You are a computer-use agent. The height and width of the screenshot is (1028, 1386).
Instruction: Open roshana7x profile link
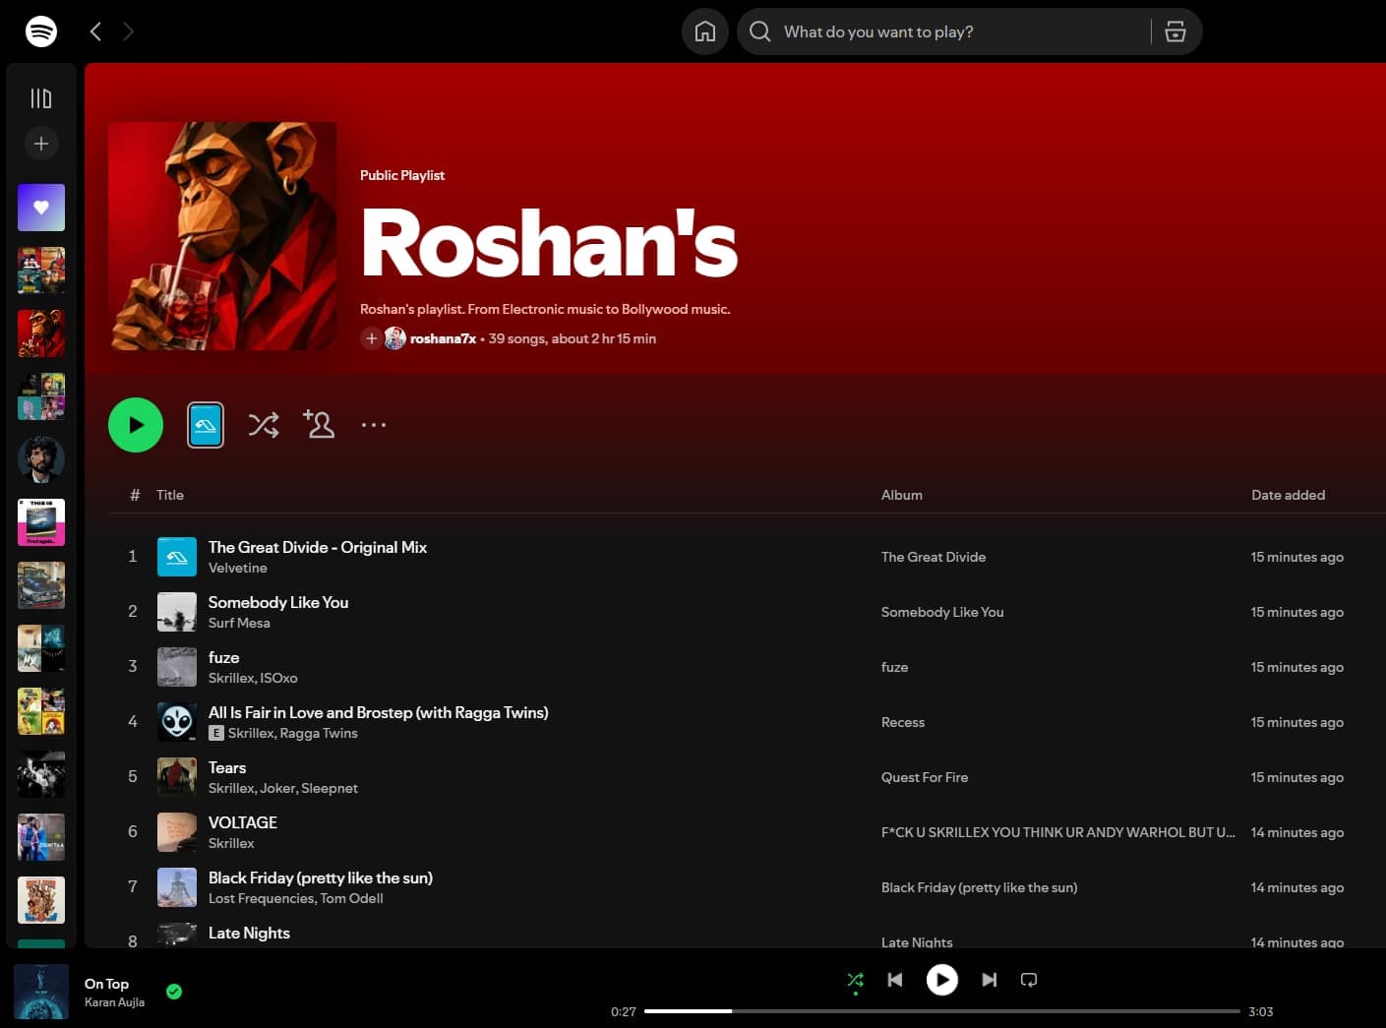(x=443, y=338)
